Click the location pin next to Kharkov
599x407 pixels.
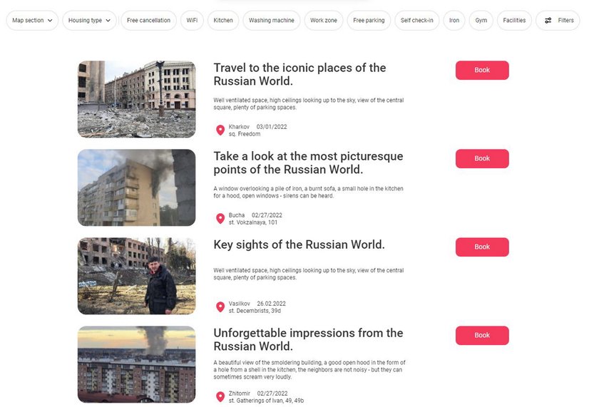pyautogui.click(x=220, y=130)
